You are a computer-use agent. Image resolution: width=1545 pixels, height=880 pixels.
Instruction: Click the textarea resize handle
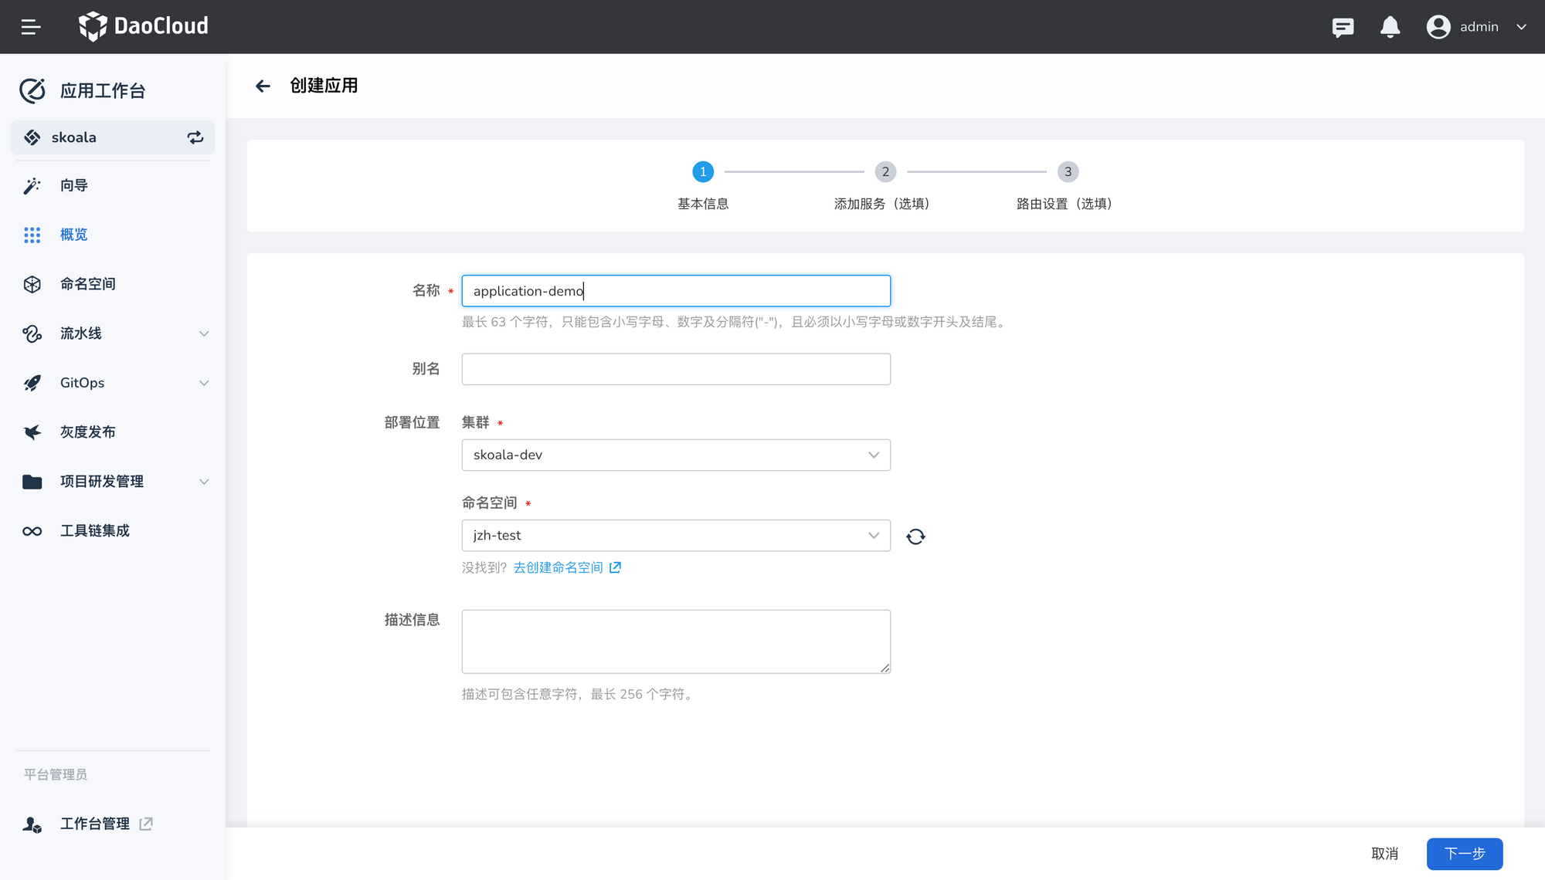click(885, 668)
